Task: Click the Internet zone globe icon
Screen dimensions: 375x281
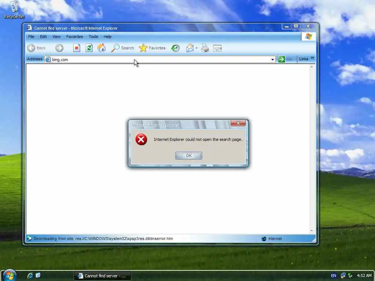Action: pos(264,239)
